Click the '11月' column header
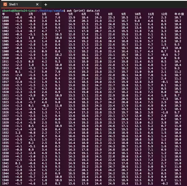 151,14
